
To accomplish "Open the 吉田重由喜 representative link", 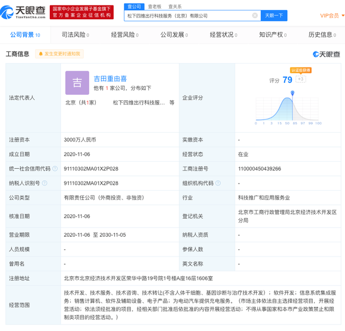I will pyautogui.click(x=110, y=78).
